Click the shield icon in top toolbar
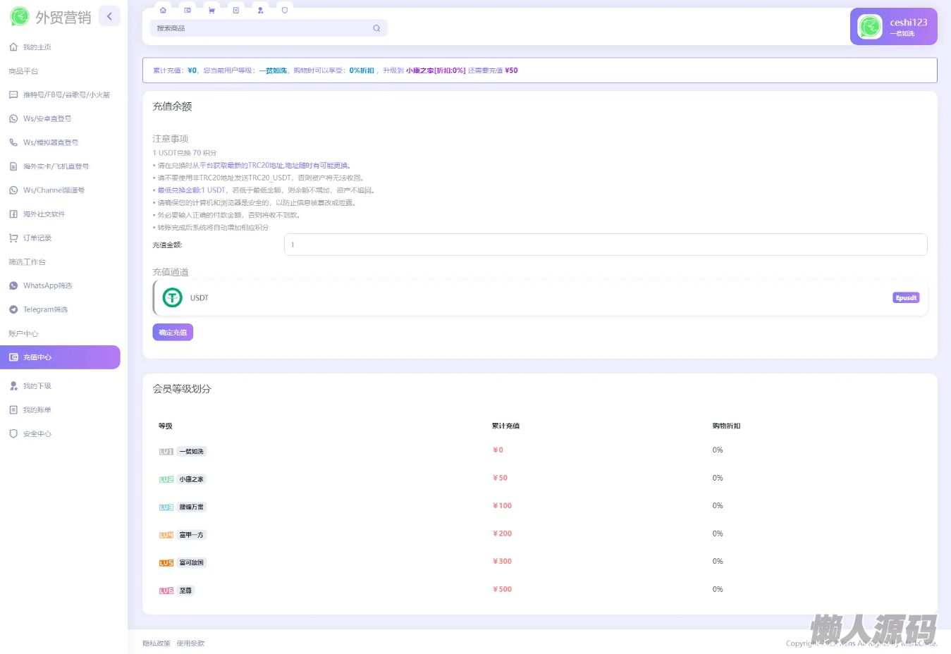 [x=285, y=11]
